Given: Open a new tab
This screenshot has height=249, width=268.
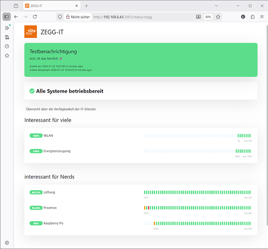Looking at the screenshot, I should click(x=86, y=6).
